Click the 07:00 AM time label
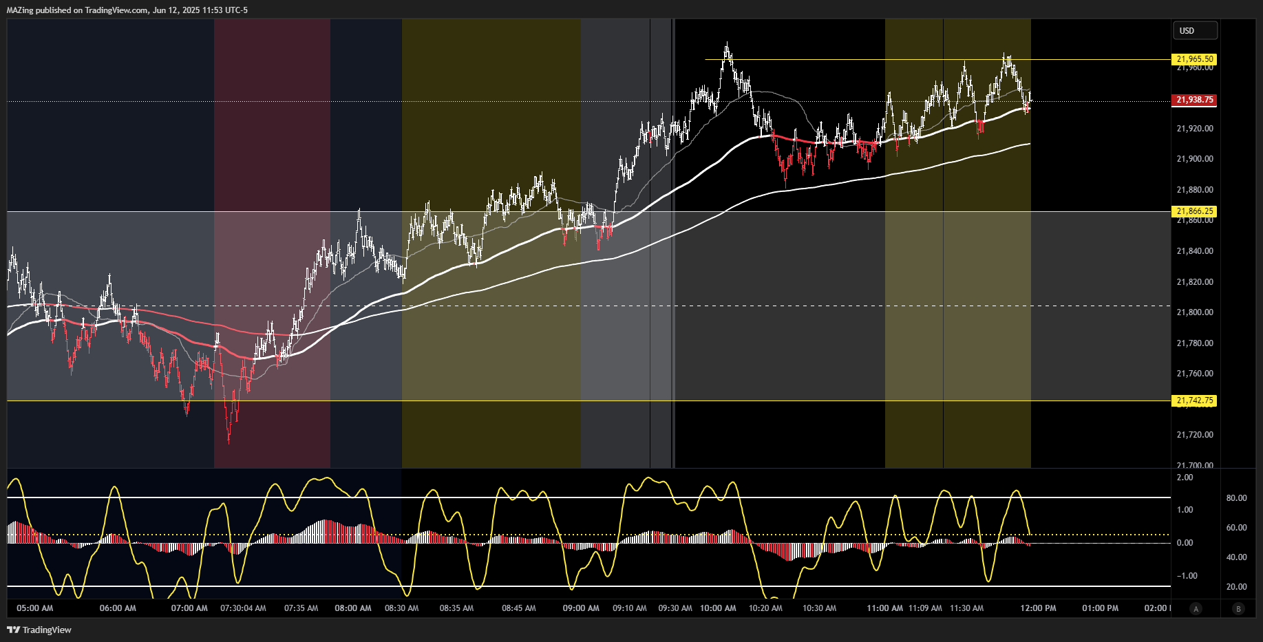Image resolution: width=1263 pixels, height=642 pixels. 189,608
